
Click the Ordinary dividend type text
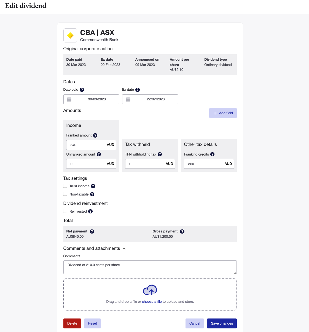pyautogui.click(x=218, y=65)
